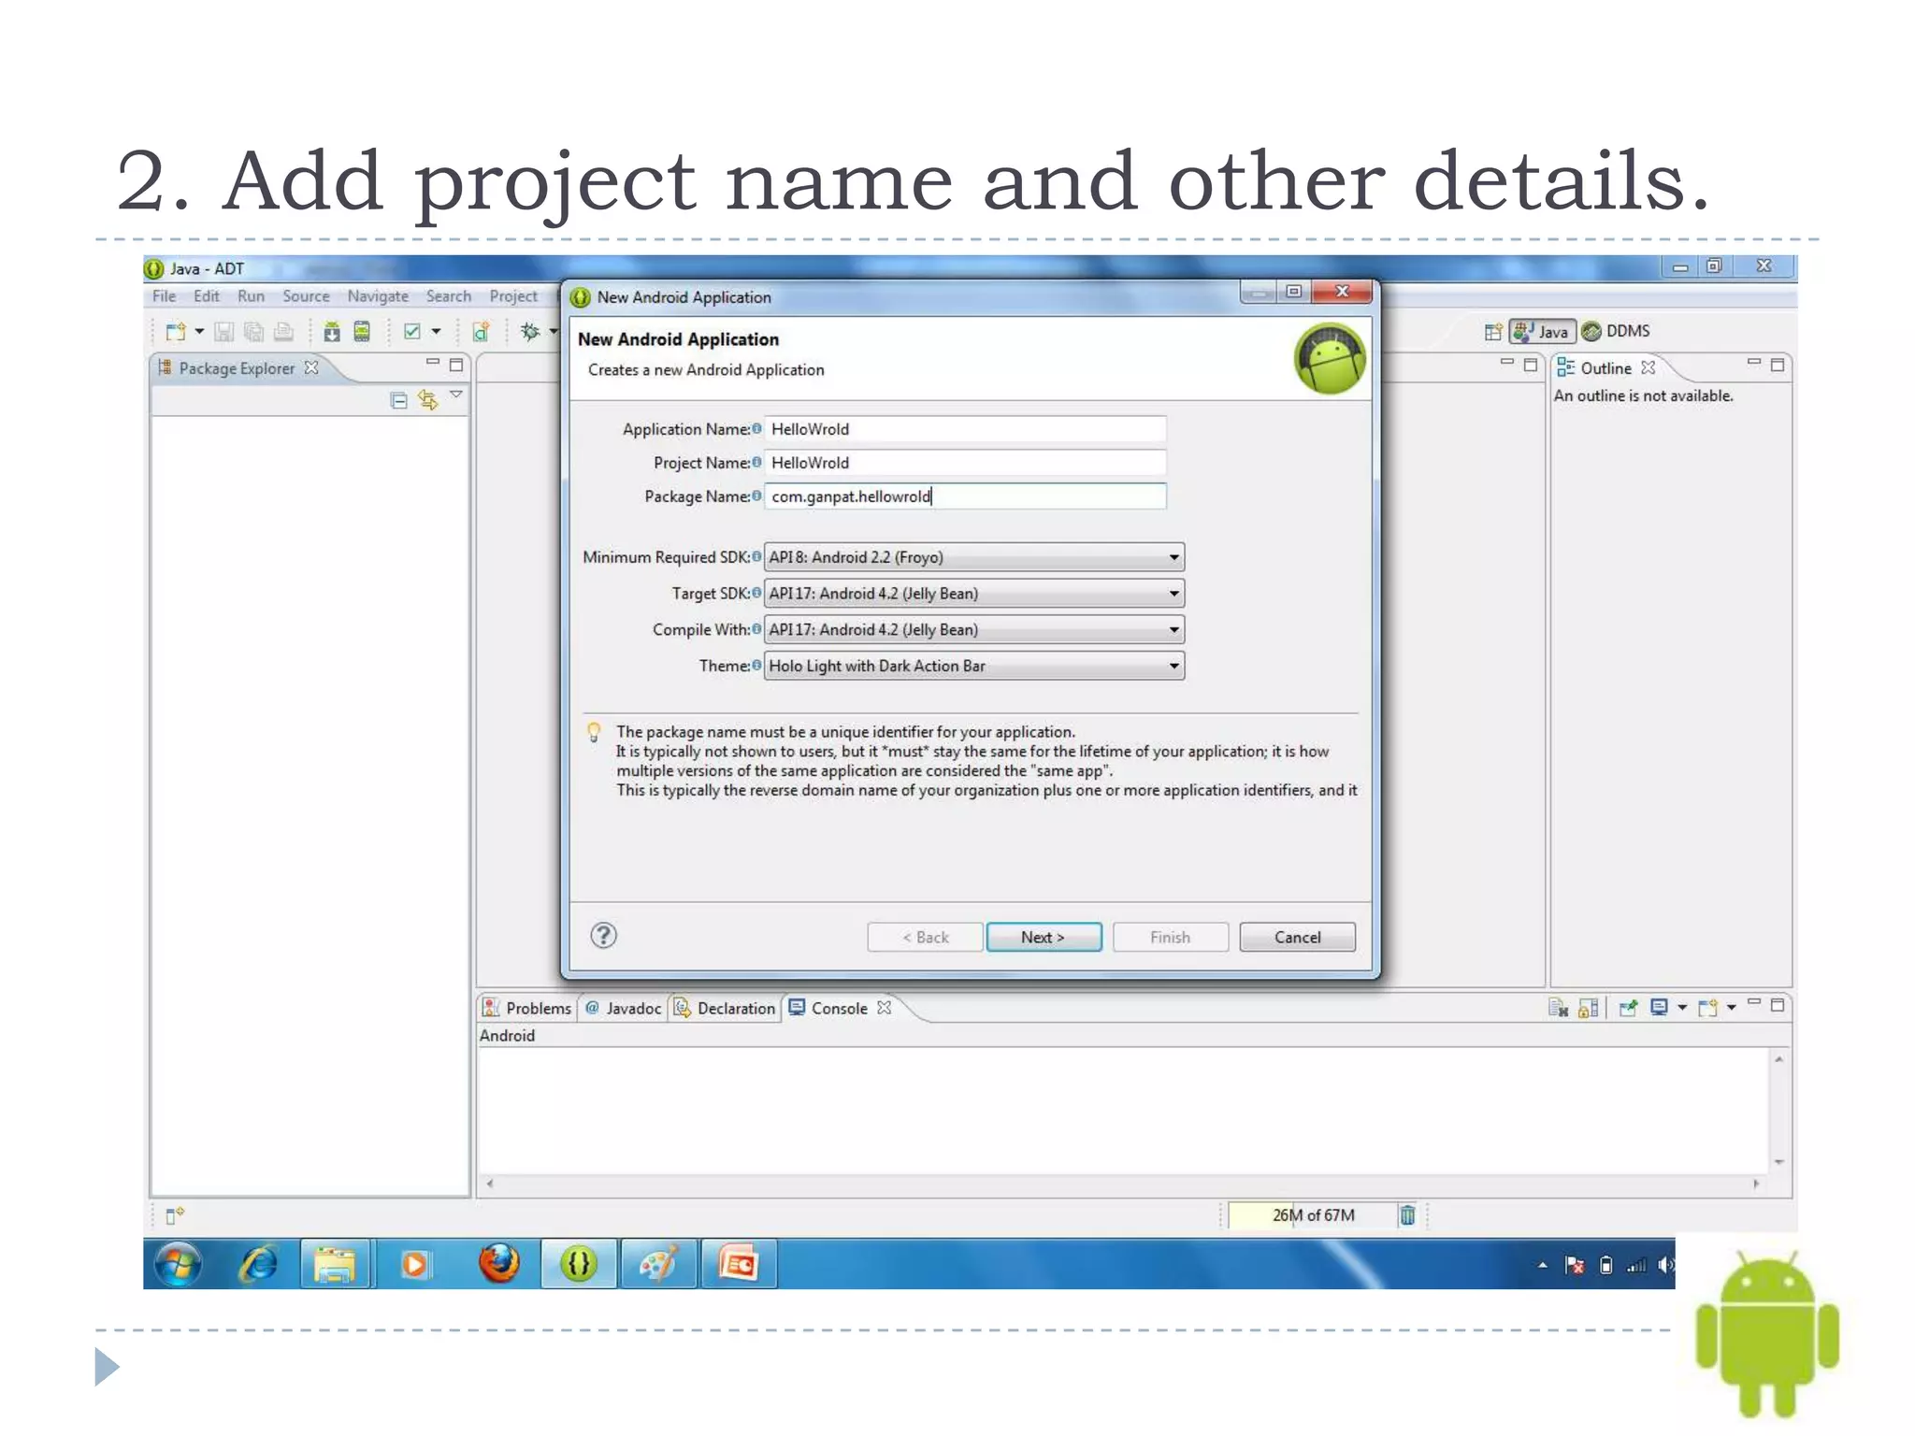1915x1436 pixels.
Task: Switch to the Javadoc tab
Action: (x=624, y=1008)
